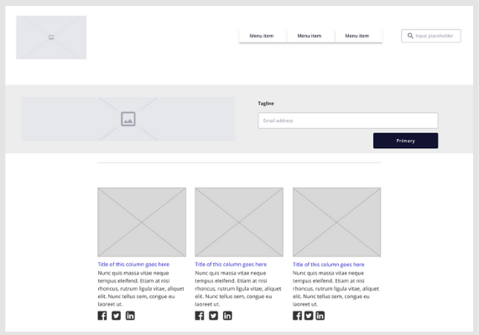Viewport: 479px width, 335px height.
Task: Open LinkedIn icon under the first column
Action: click(130, 316)
